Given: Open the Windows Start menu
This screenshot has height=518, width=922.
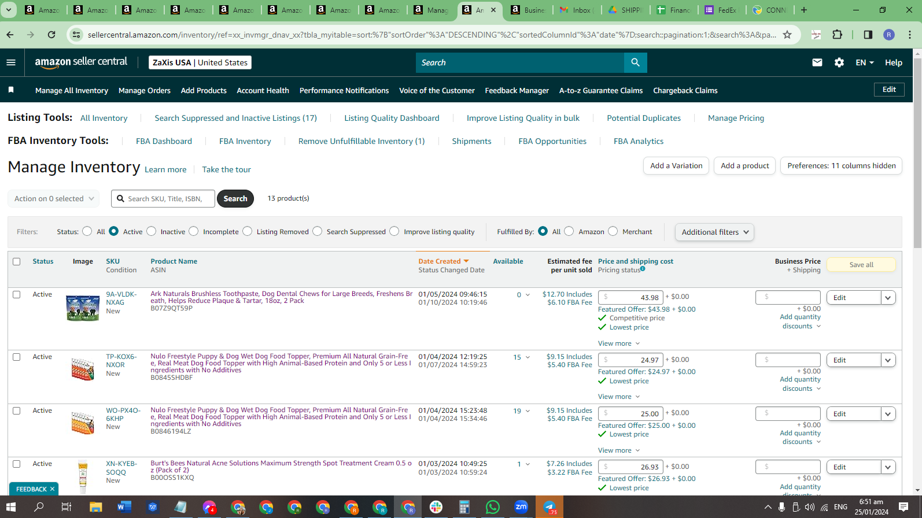Looking at the screenshot, I should click(10, 507).
